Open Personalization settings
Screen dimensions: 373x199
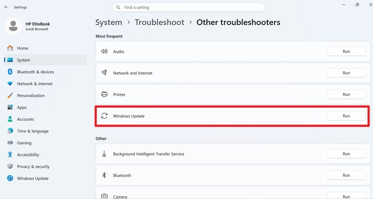coord(46,96)
